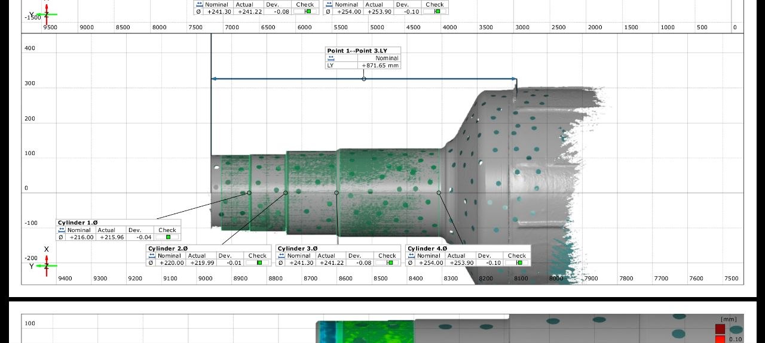Click bottom Cylinder 4 deviation -0.10
The image size is (765, 343).
point(493,262)
